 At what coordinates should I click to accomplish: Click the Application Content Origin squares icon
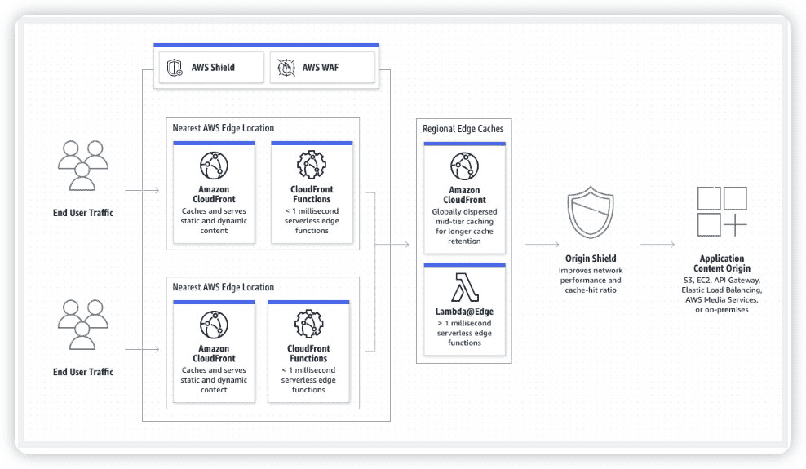(x=722, y=211)
